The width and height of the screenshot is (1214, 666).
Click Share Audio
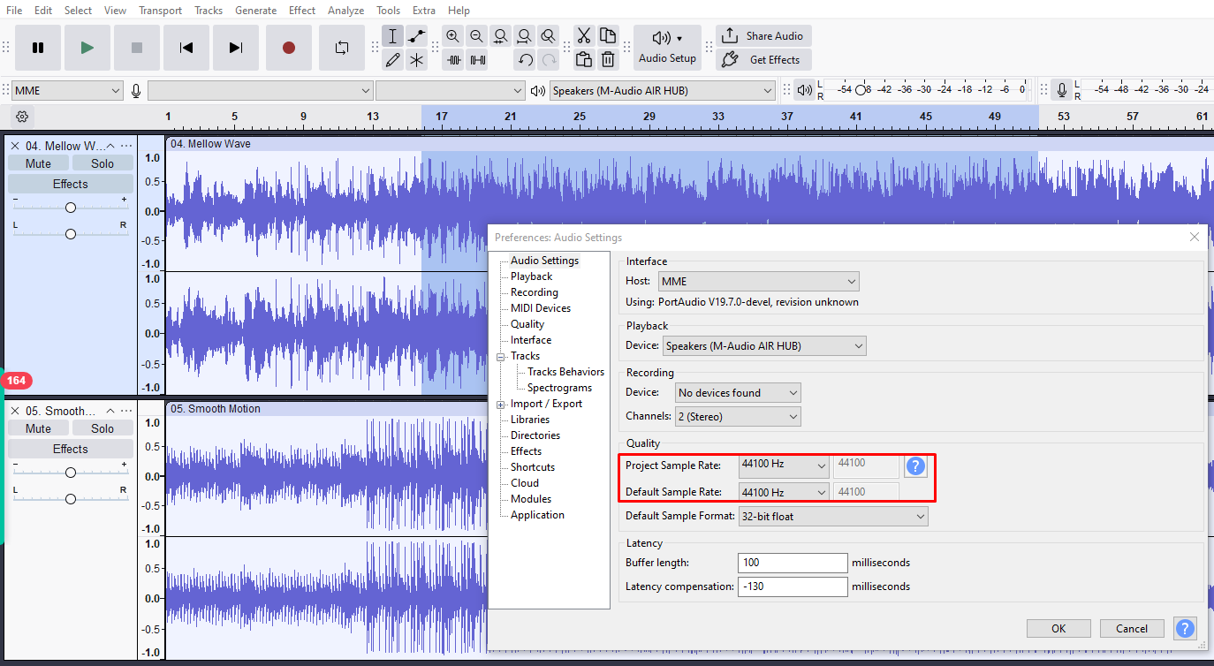(763, 35)
